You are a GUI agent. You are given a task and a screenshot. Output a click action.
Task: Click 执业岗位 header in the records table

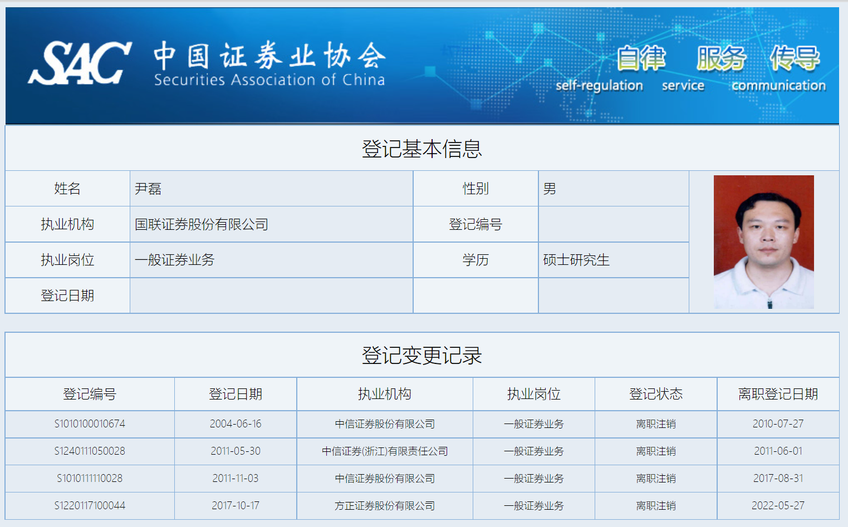click(x=534, y=394)
